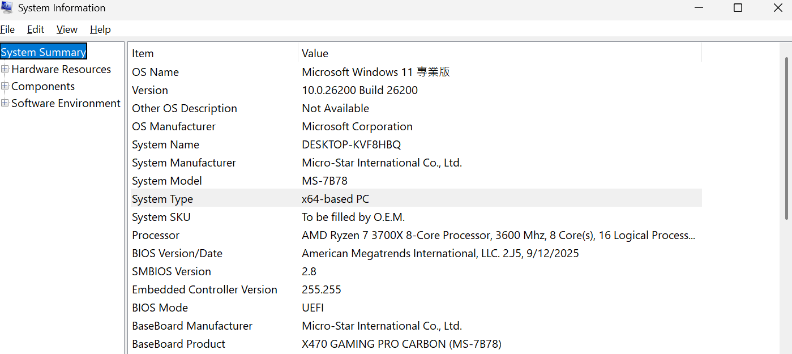Screen dimensions: 792x354
Task: Click Micro-Star value in System Manufacturer row
Action: [x=382, y=163]
